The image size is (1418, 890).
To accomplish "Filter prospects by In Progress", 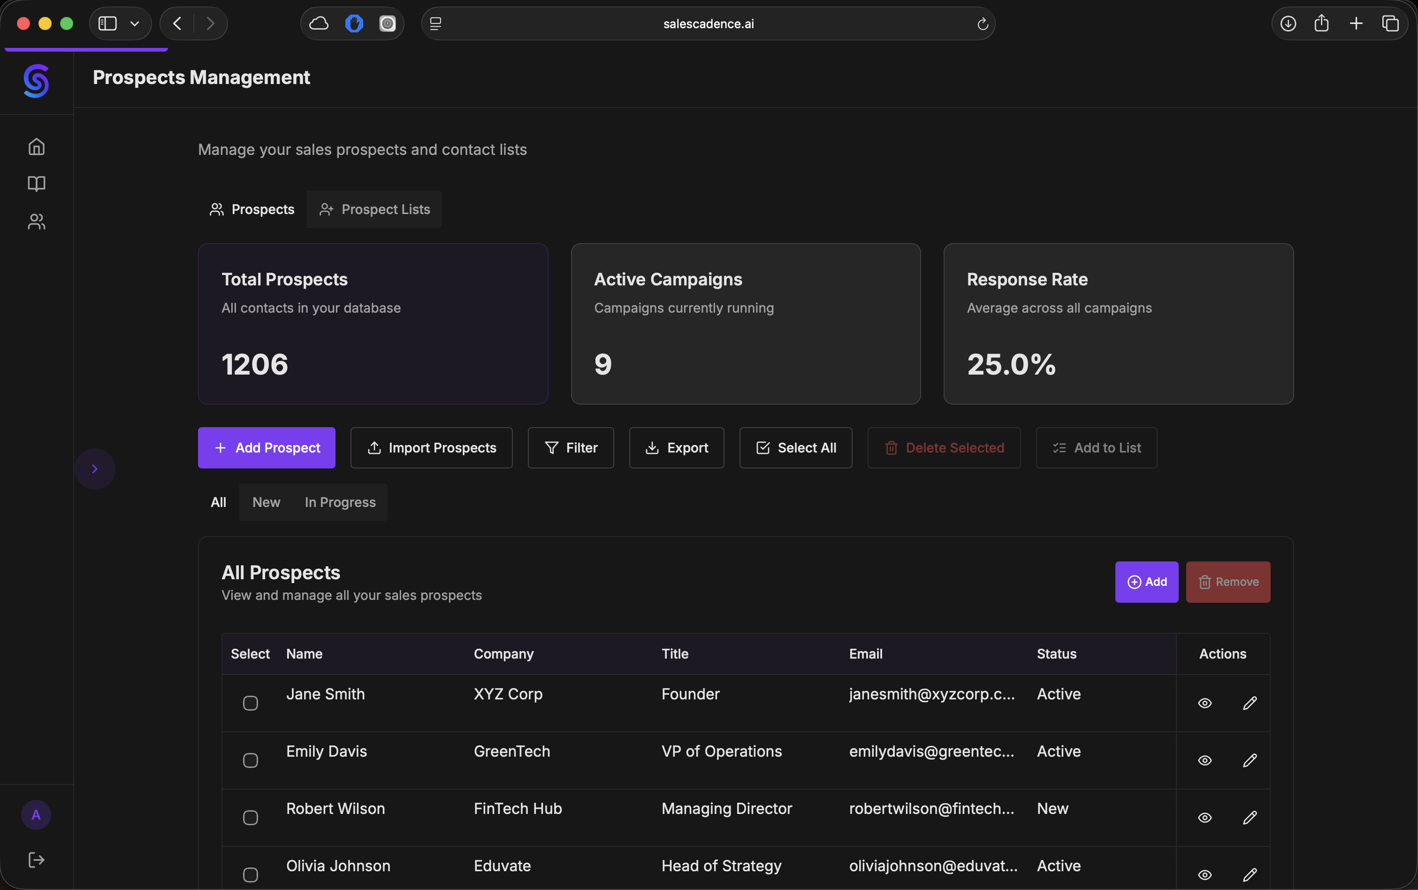I will (x=340, y=502).
